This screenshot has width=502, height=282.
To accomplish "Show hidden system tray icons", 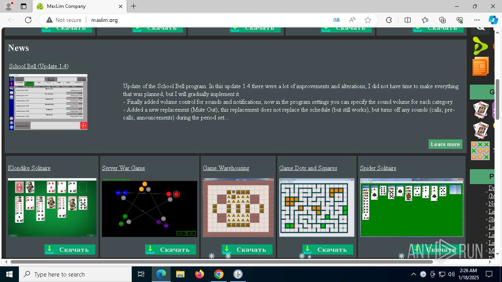I will 413,274.
